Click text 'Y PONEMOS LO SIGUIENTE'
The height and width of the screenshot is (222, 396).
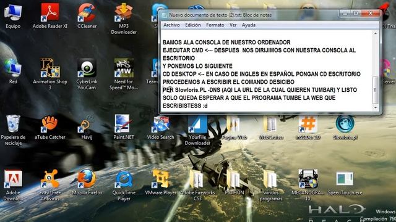point(197,66)
